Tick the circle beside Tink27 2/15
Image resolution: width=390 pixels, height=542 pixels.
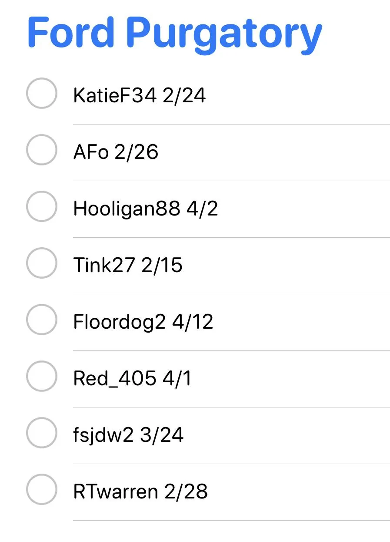pos(42,263)
